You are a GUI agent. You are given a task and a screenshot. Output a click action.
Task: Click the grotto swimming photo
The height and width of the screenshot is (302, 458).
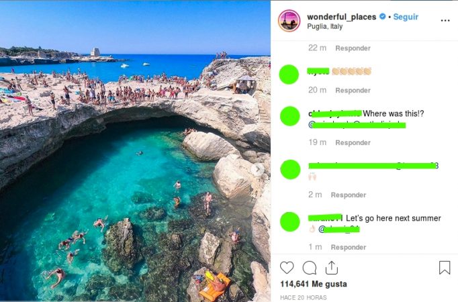coord(135,151)
